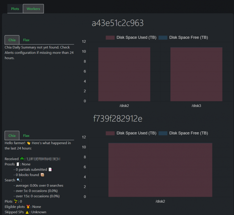This screenshot has height=215, width=234.
Task: Toggle Disk Space Free legend swatch in f739f282912e chart
Action: tap(163, 133)
